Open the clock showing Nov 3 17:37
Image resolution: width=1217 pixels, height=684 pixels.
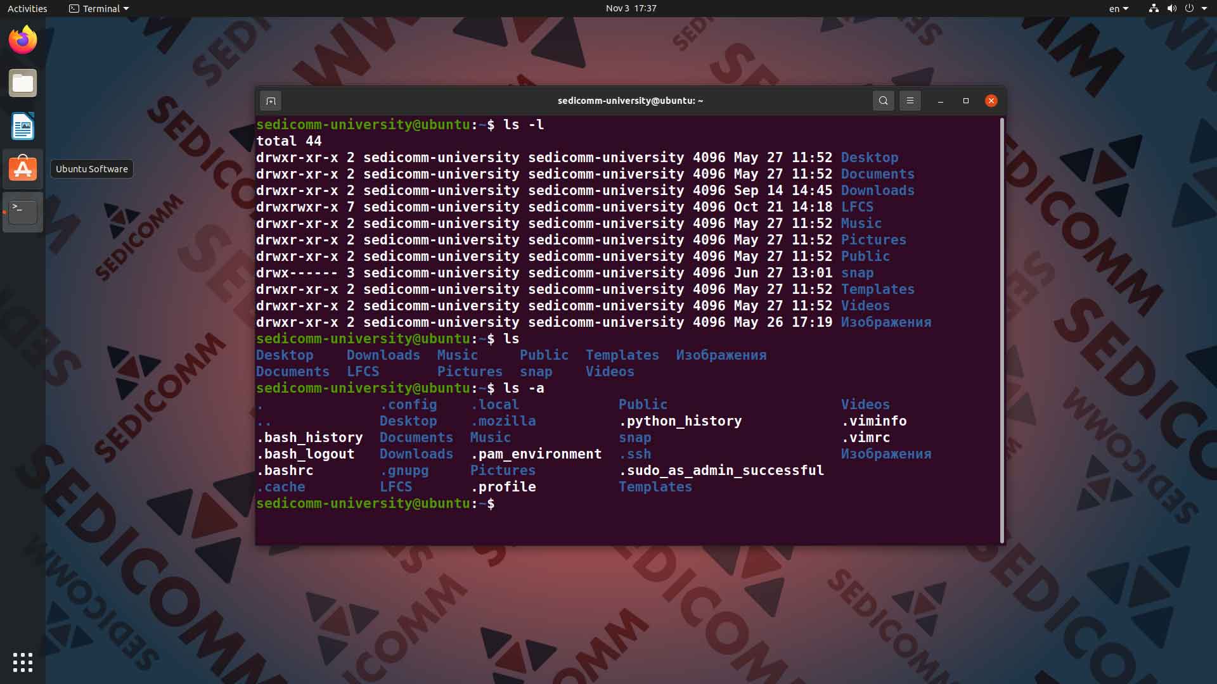tap(631, 8)
